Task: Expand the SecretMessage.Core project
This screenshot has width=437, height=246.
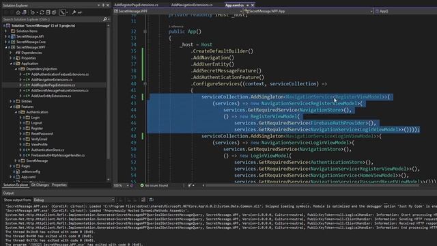Action: click(6, 42)
